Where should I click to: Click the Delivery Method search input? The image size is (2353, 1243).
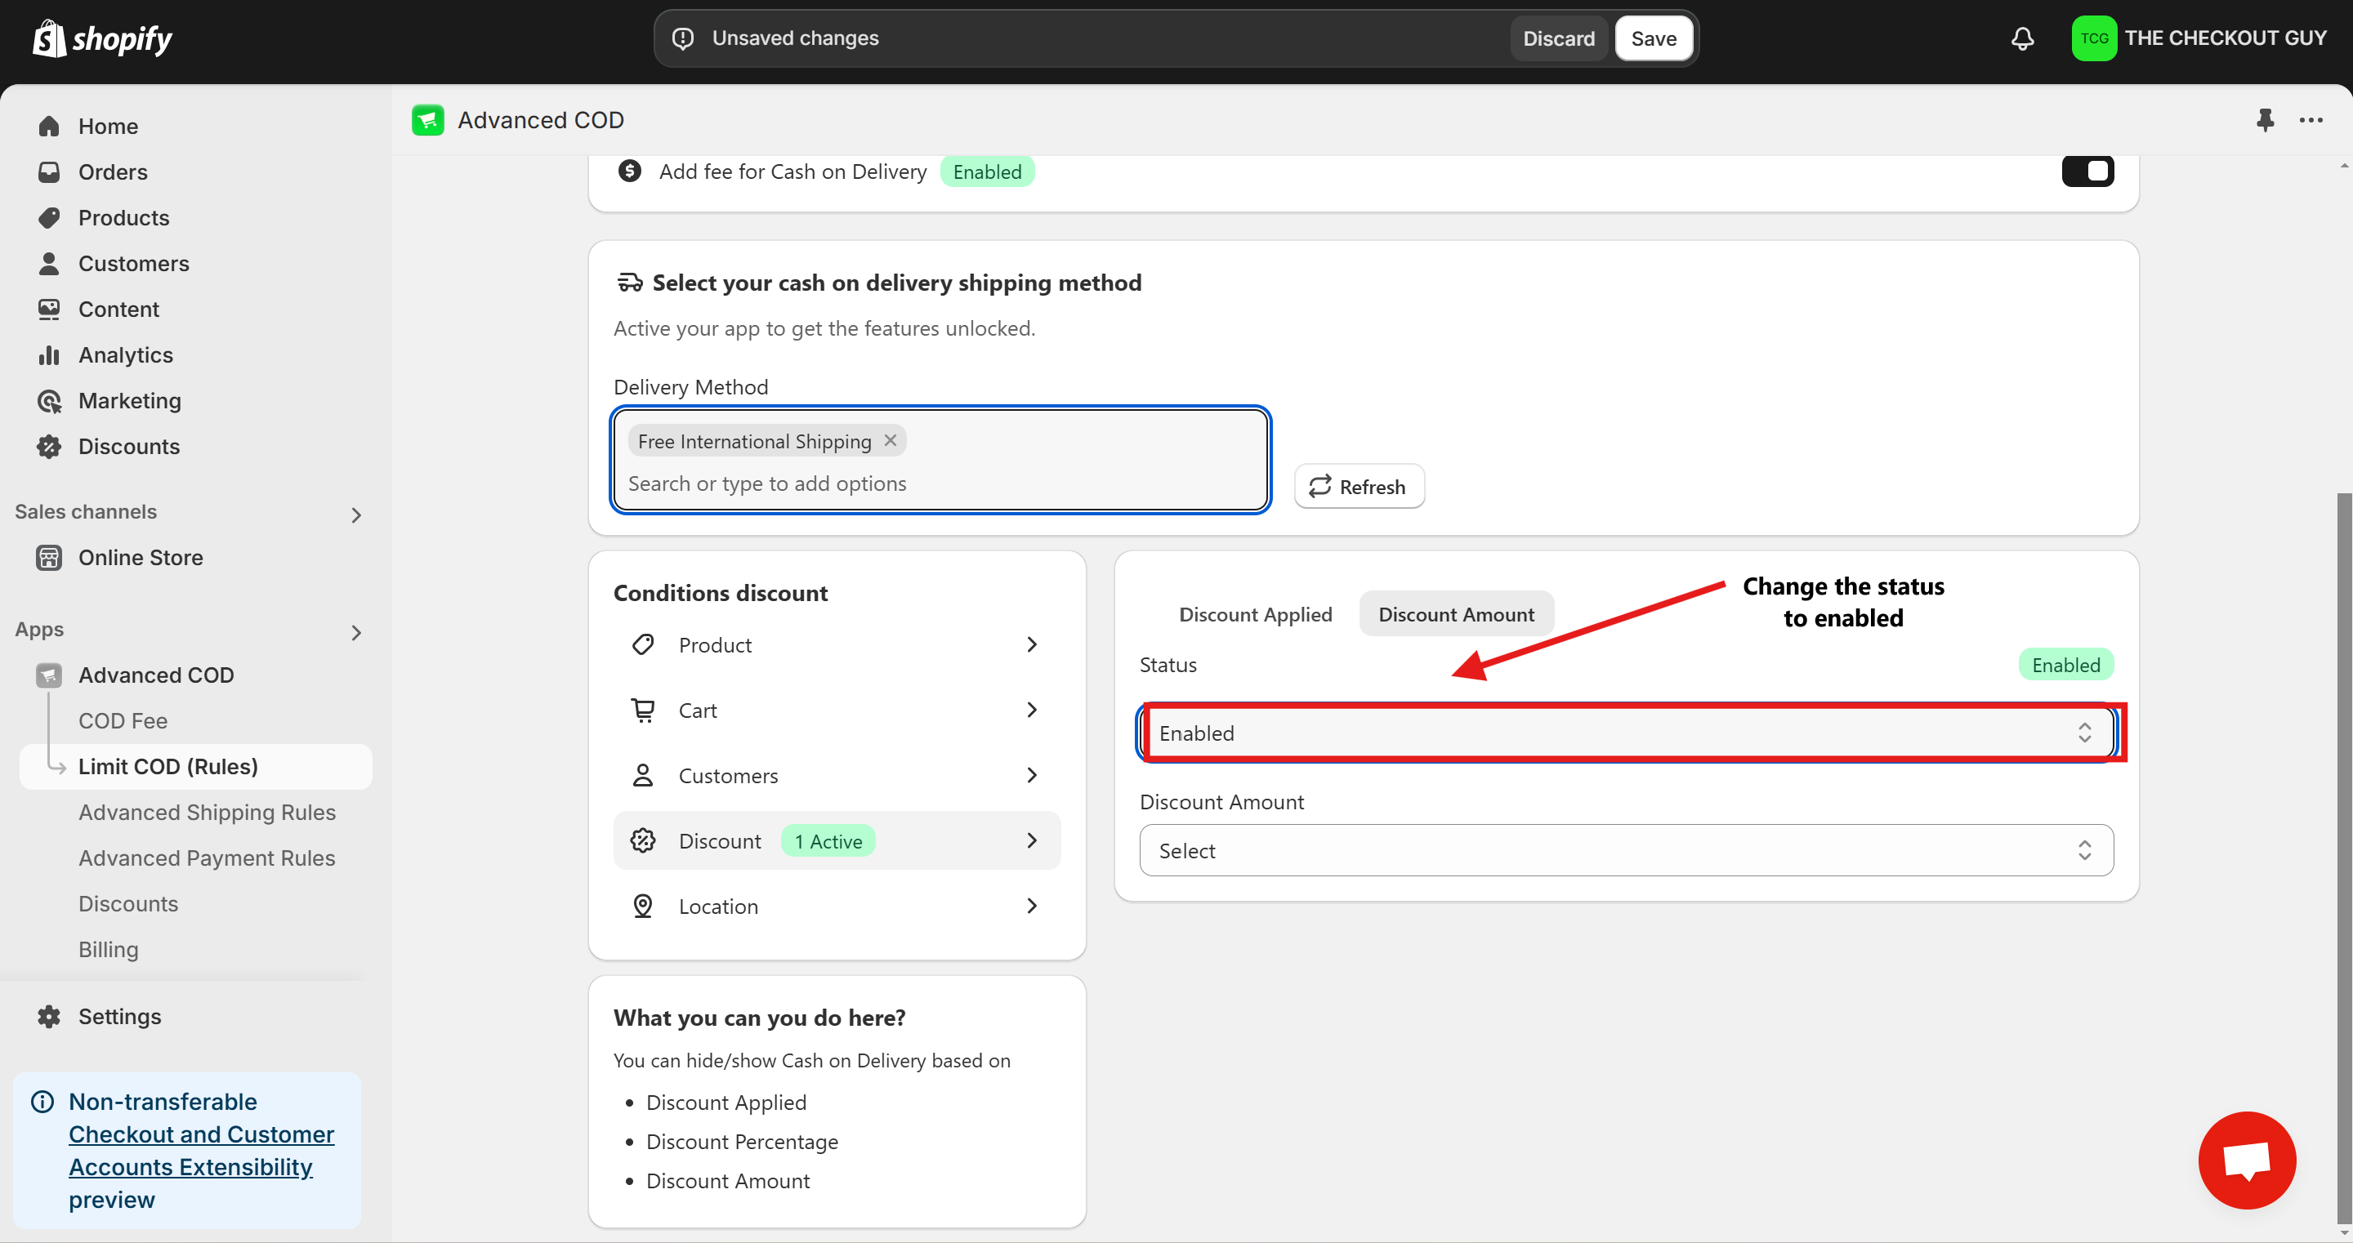(941, 483)
